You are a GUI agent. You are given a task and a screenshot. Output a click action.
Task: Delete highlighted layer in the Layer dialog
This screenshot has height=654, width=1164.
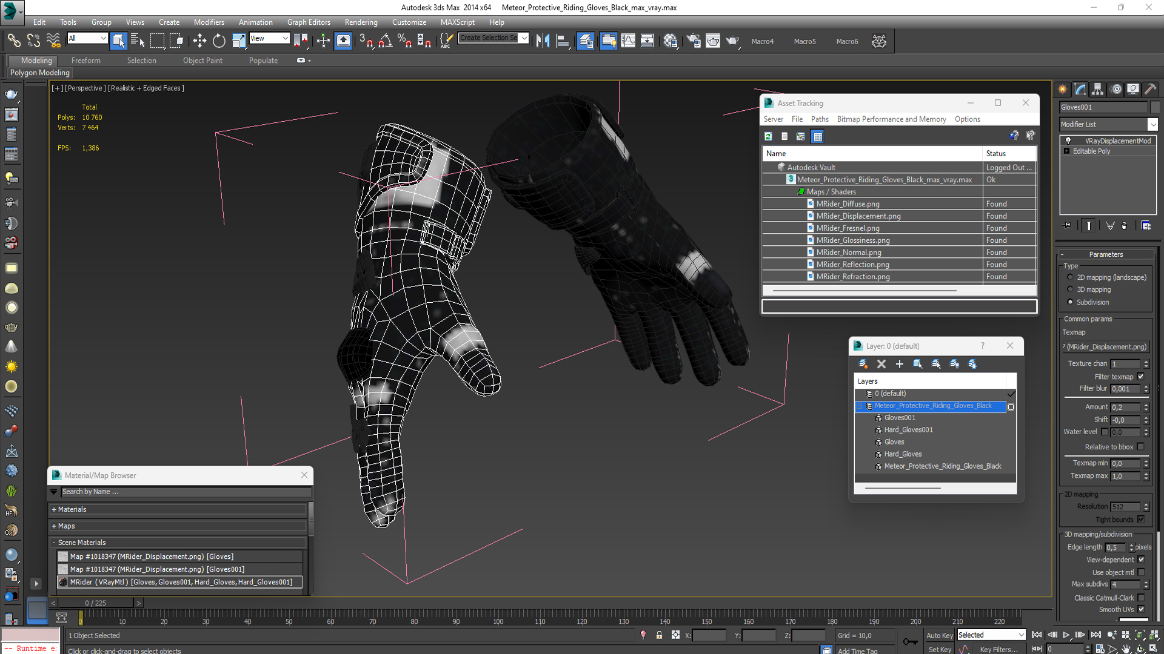pos(881,364)
